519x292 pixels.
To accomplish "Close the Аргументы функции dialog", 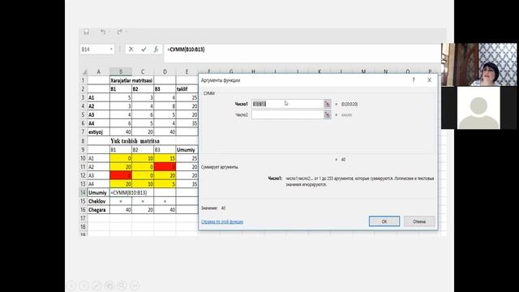I will (x=429, y=80).
